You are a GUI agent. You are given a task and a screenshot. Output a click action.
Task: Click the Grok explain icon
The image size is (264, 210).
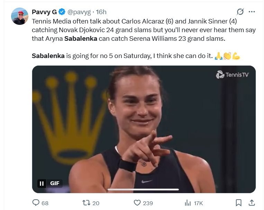(240, 12)
